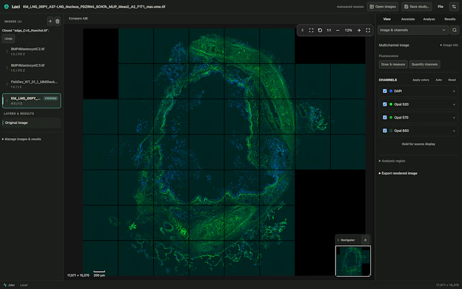
Task: Toggle the Opal 570 channel checkbox
Action: coord(385,117)
